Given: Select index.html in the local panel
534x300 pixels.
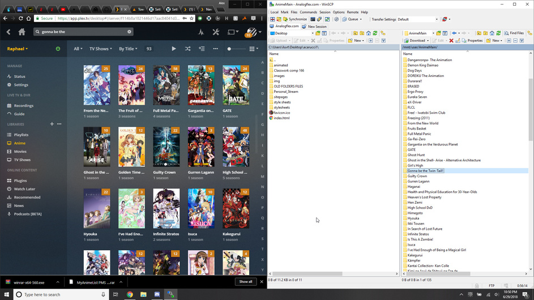Looking at the screenshot, I should [x=281, y=118].
